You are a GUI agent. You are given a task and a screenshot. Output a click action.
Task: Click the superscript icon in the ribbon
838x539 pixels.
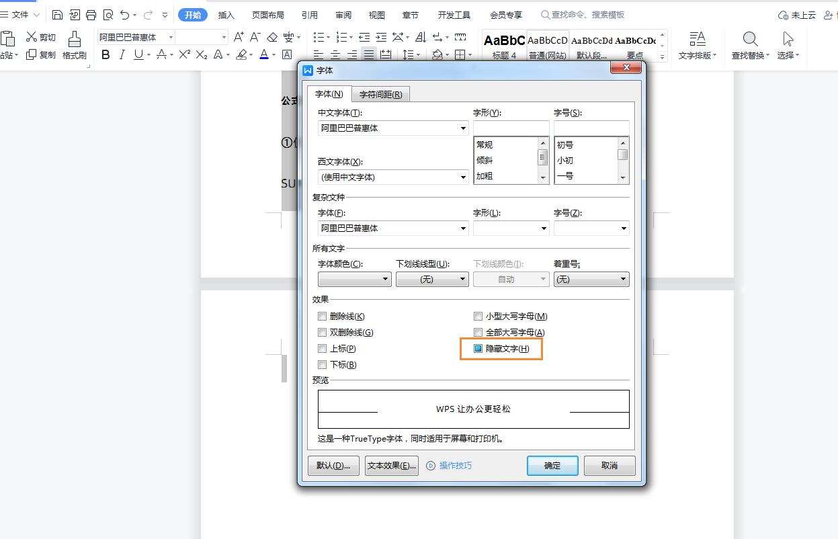pos(183,55)
